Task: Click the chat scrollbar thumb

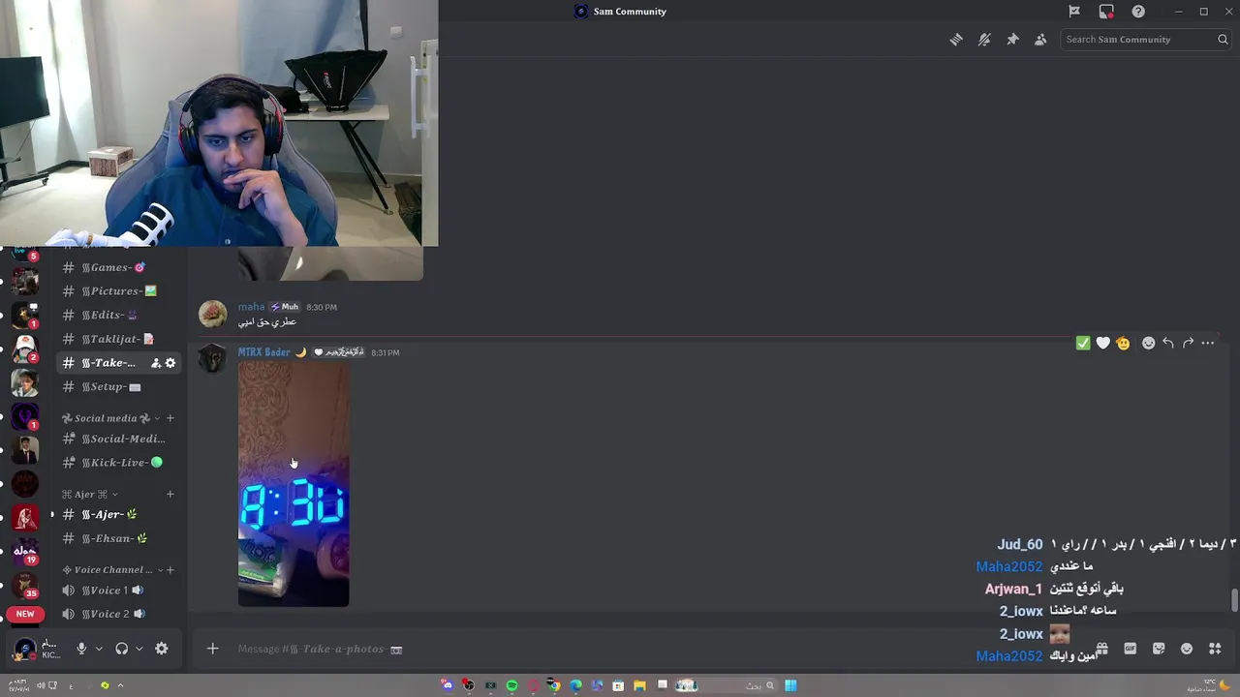Action: (x=1234, y=600)
